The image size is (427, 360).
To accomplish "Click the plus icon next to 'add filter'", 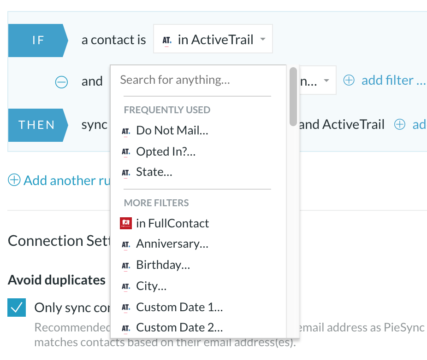I will (349, 80).
